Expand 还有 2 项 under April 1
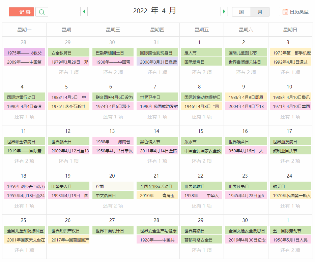This screenshot has height=262, width=315. 201,72
